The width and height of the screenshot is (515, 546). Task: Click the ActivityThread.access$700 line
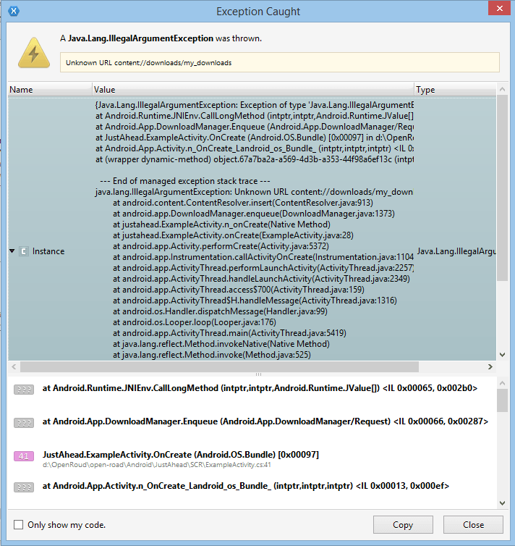pos(238,290)
